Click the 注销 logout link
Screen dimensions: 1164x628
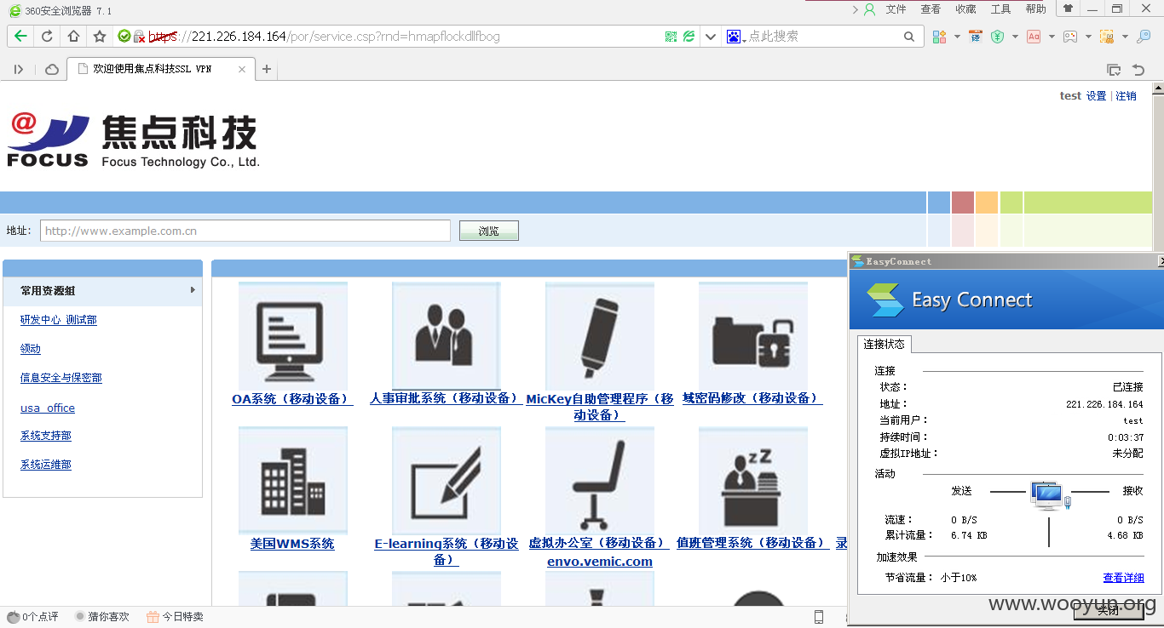tap(1126, 96)
